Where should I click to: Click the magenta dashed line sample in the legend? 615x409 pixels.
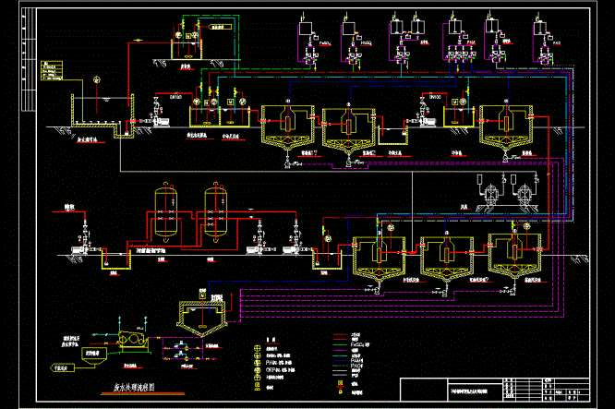click(x=340, y=350)
